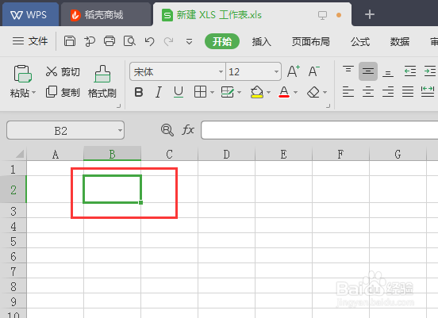Viewport: 438px width, 318px height.
Task: Select row 5 header
Action: (x=13, y=241)
